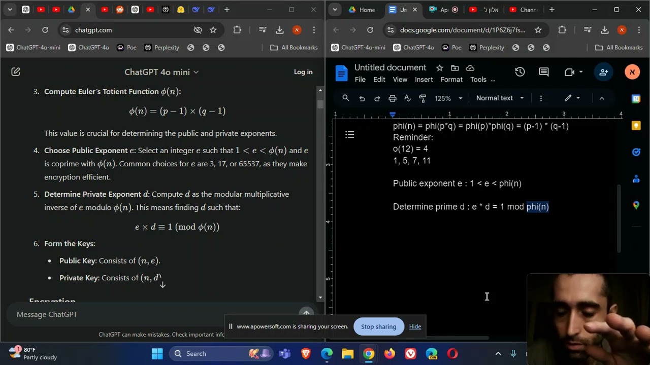Screen dimensions: 650x365
Task: Click the Log in button in ChatGPT
Action: click(303, 72)
